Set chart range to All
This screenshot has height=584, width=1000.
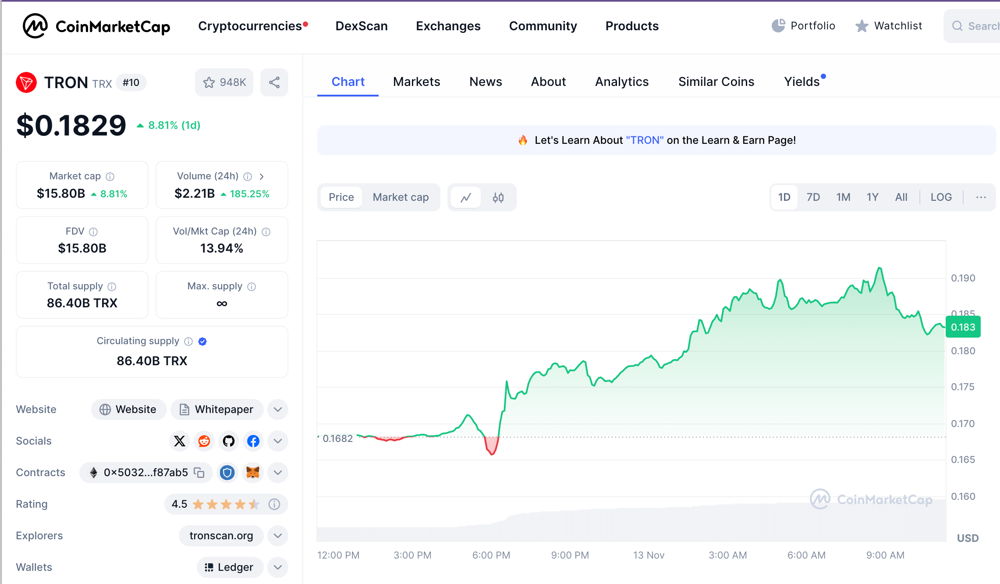pos(901,197)
